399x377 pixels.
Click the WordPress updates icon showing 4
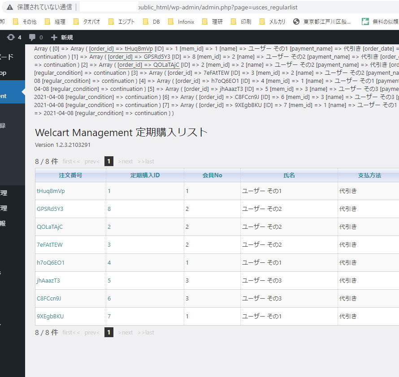tap(14, 37)
